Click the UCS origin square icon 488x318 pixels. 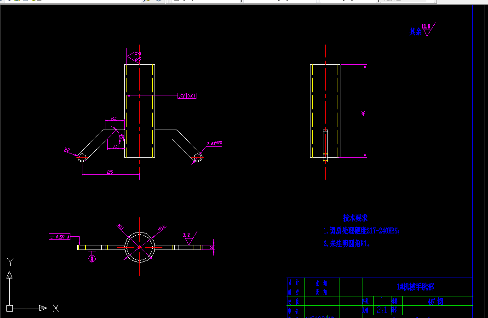click(x=10, y=308)
